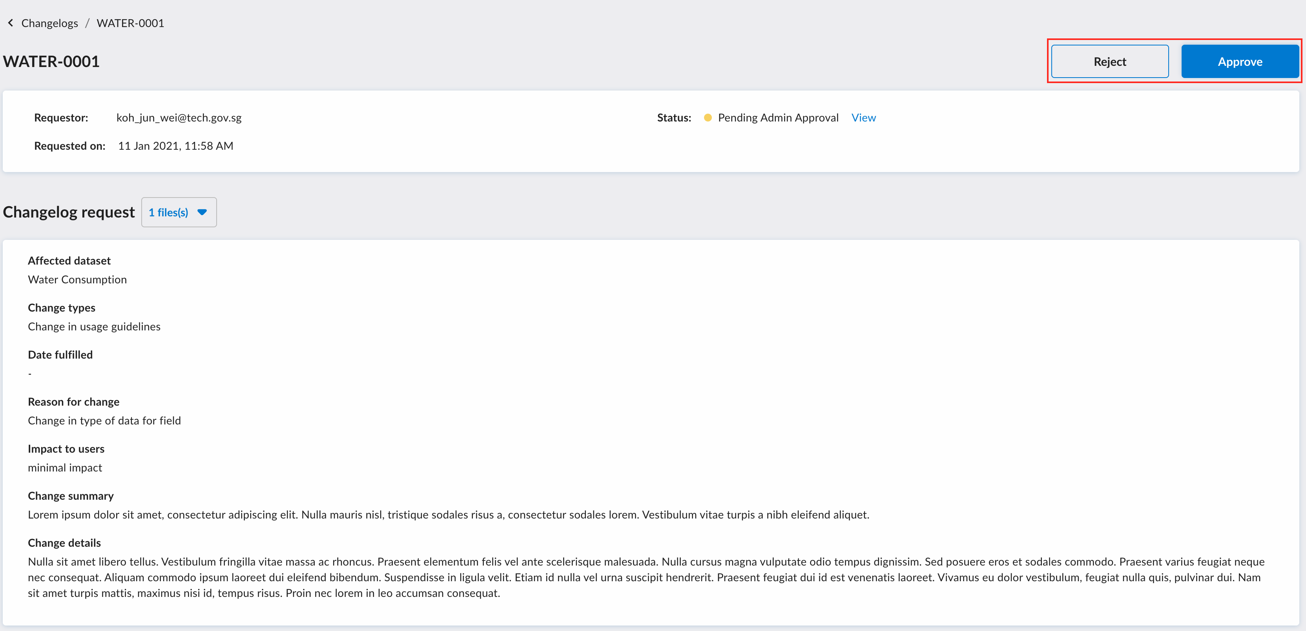This screenshot has height=631, width=1306.
Task: Select the WATER-0001 breadcrumb item
Action: pyautogui.click(x=130, y=23)
